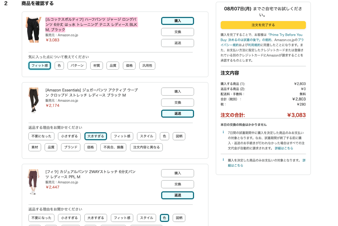Toggle 色 liked-point chip for ルコックスポルティフ pants

pos(59,66)
